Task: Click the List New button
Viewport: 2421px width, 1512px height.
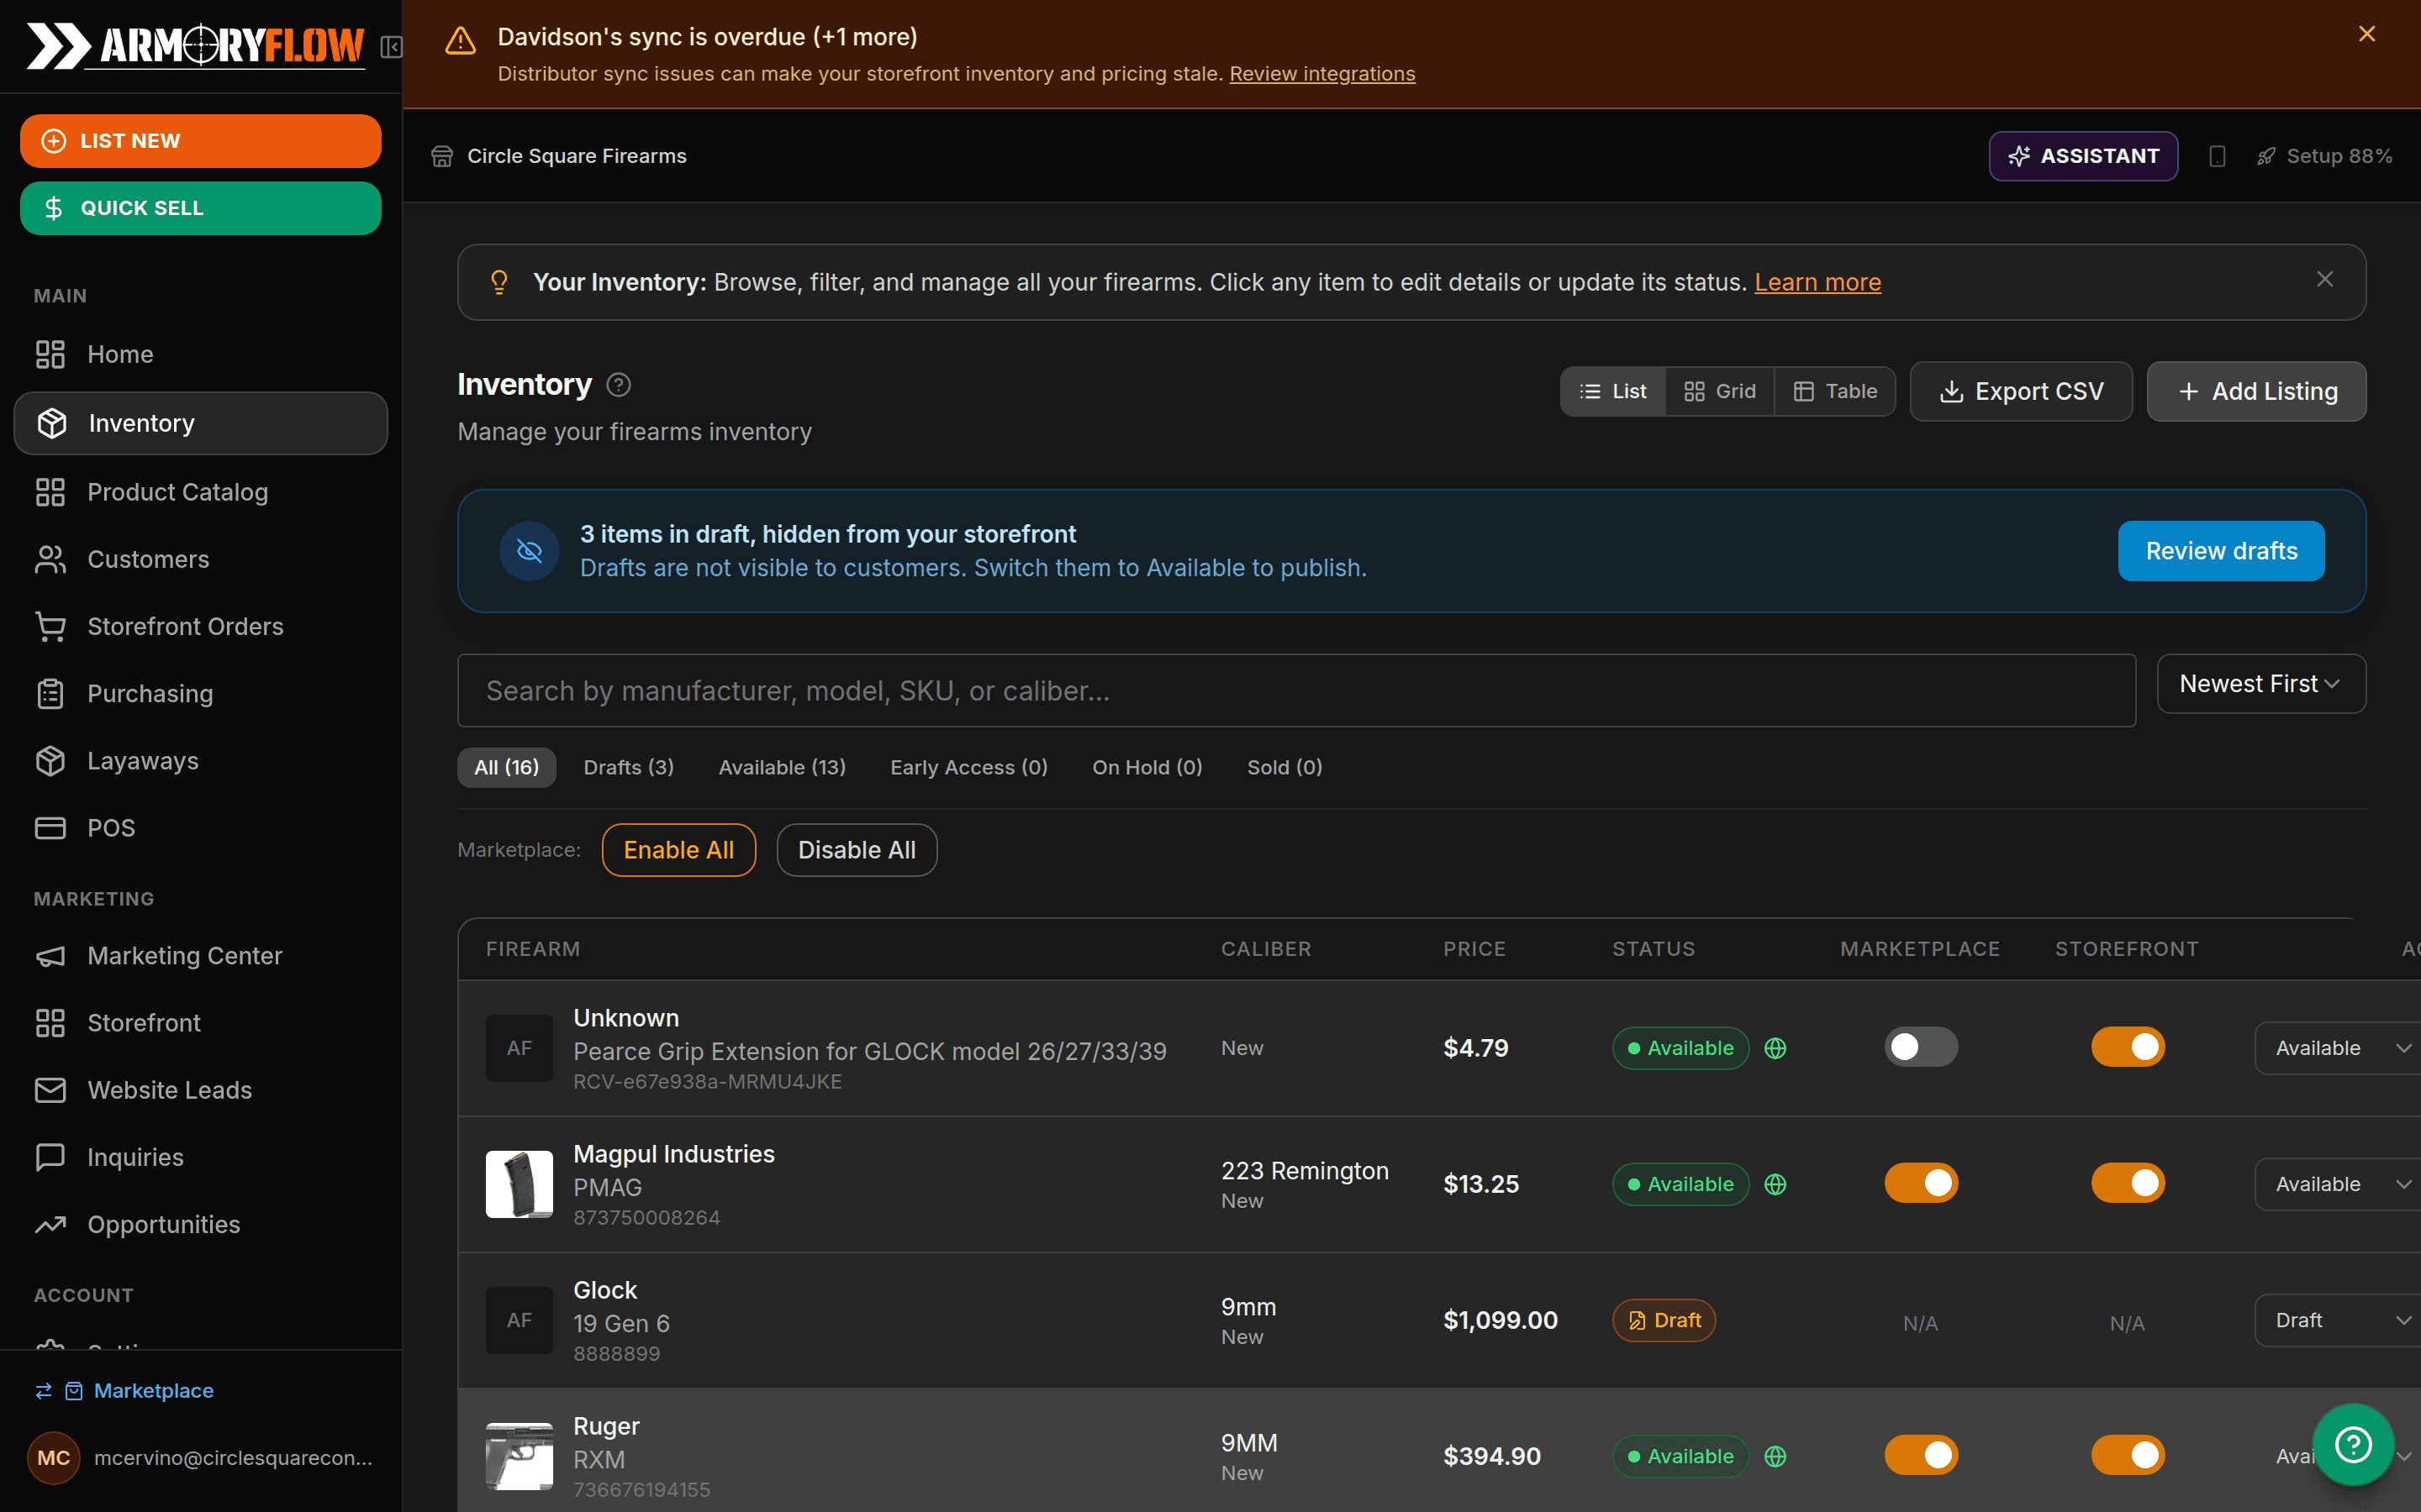Action: coord(201,141)
